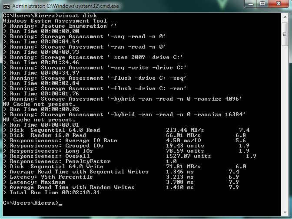The image size is (292, 219).
Task: Click 'Disk Sequential 64.0 Read' label
Action: [55, 130]
